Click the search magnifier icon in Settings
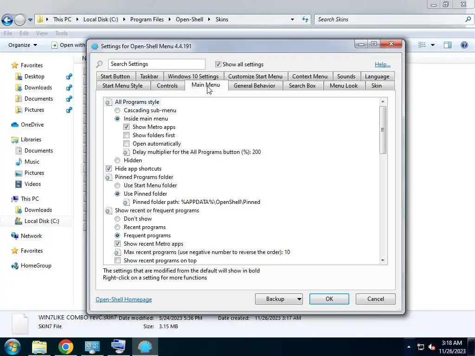Viewport: 475px width, 356px height. pyautogui.click(x=99, y=64)
